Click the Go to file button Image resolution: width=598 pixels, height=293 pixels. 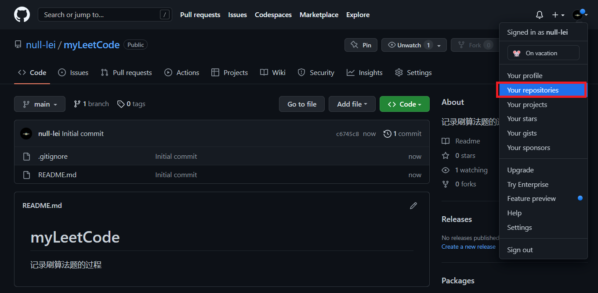click(302, 104)
